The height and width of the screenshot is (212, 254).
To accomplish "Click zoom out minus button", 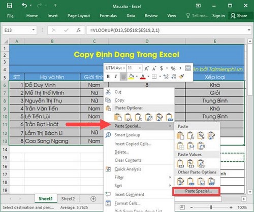I will (x=192, y=207).
